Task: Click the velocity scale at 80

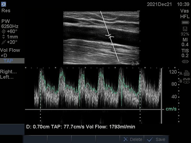Action: [x=174, y=84]
